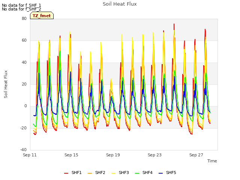Screen dimensions: 240x180
Task: Click the red SHF1 legend swatch
Action: (66, 173)
